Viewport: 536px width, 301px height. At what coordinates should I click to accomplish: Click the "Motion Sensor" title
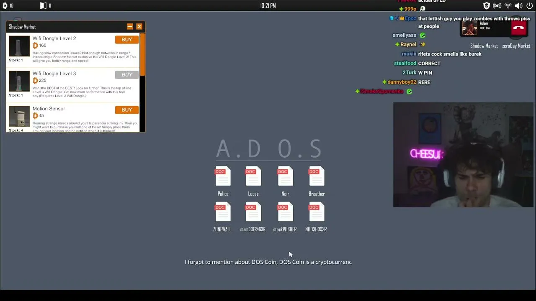[49, 109]
